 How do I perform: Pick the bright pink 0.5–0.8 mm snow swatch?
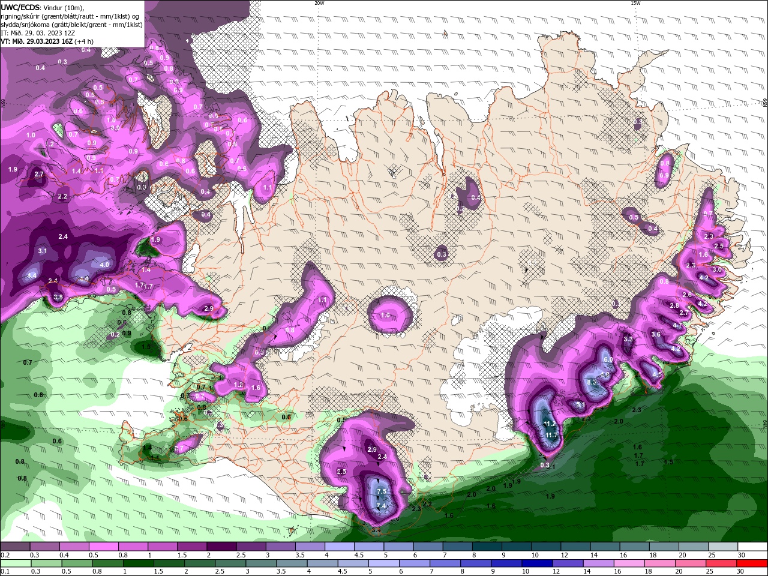(103, 547)
